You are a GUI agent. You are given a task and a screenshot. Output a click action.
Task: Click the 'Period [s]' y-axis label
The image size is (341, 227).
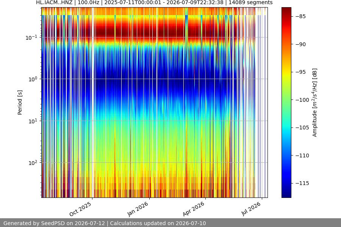20,103
